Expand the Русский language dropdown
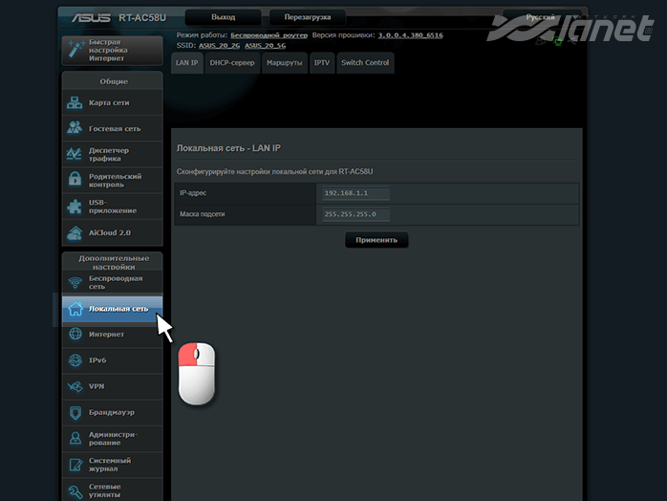 [x=543, y=17]
